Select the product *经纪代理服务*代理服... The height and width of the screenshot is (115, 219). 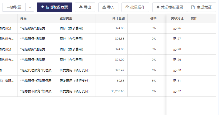tap(37, 70)
